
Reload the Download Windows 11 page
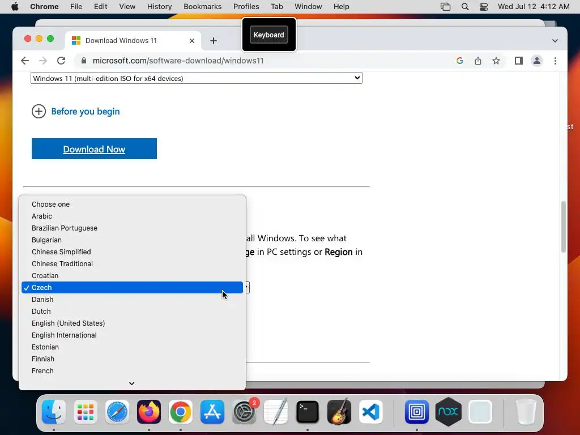coord(61,61)
